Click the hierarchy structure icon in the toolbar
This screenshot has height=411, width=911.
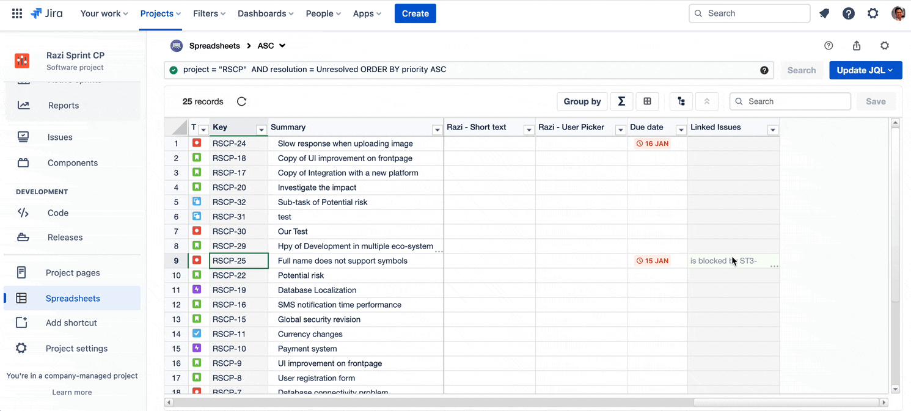pos(681,101)
